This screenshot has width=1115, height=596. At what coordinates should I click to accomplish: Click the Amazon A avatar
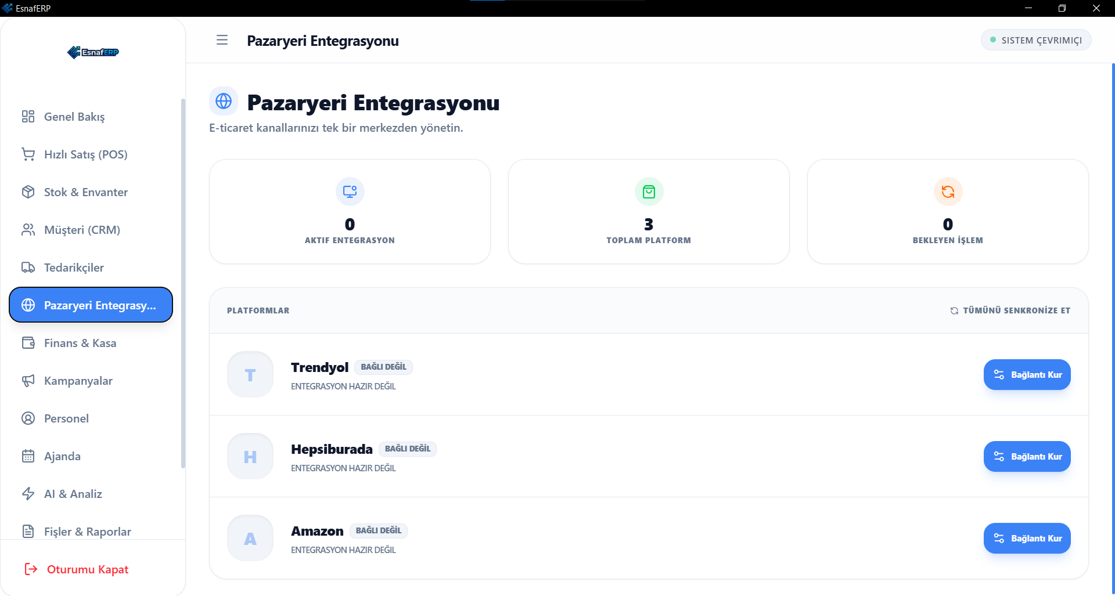click(x=250, y=539)
